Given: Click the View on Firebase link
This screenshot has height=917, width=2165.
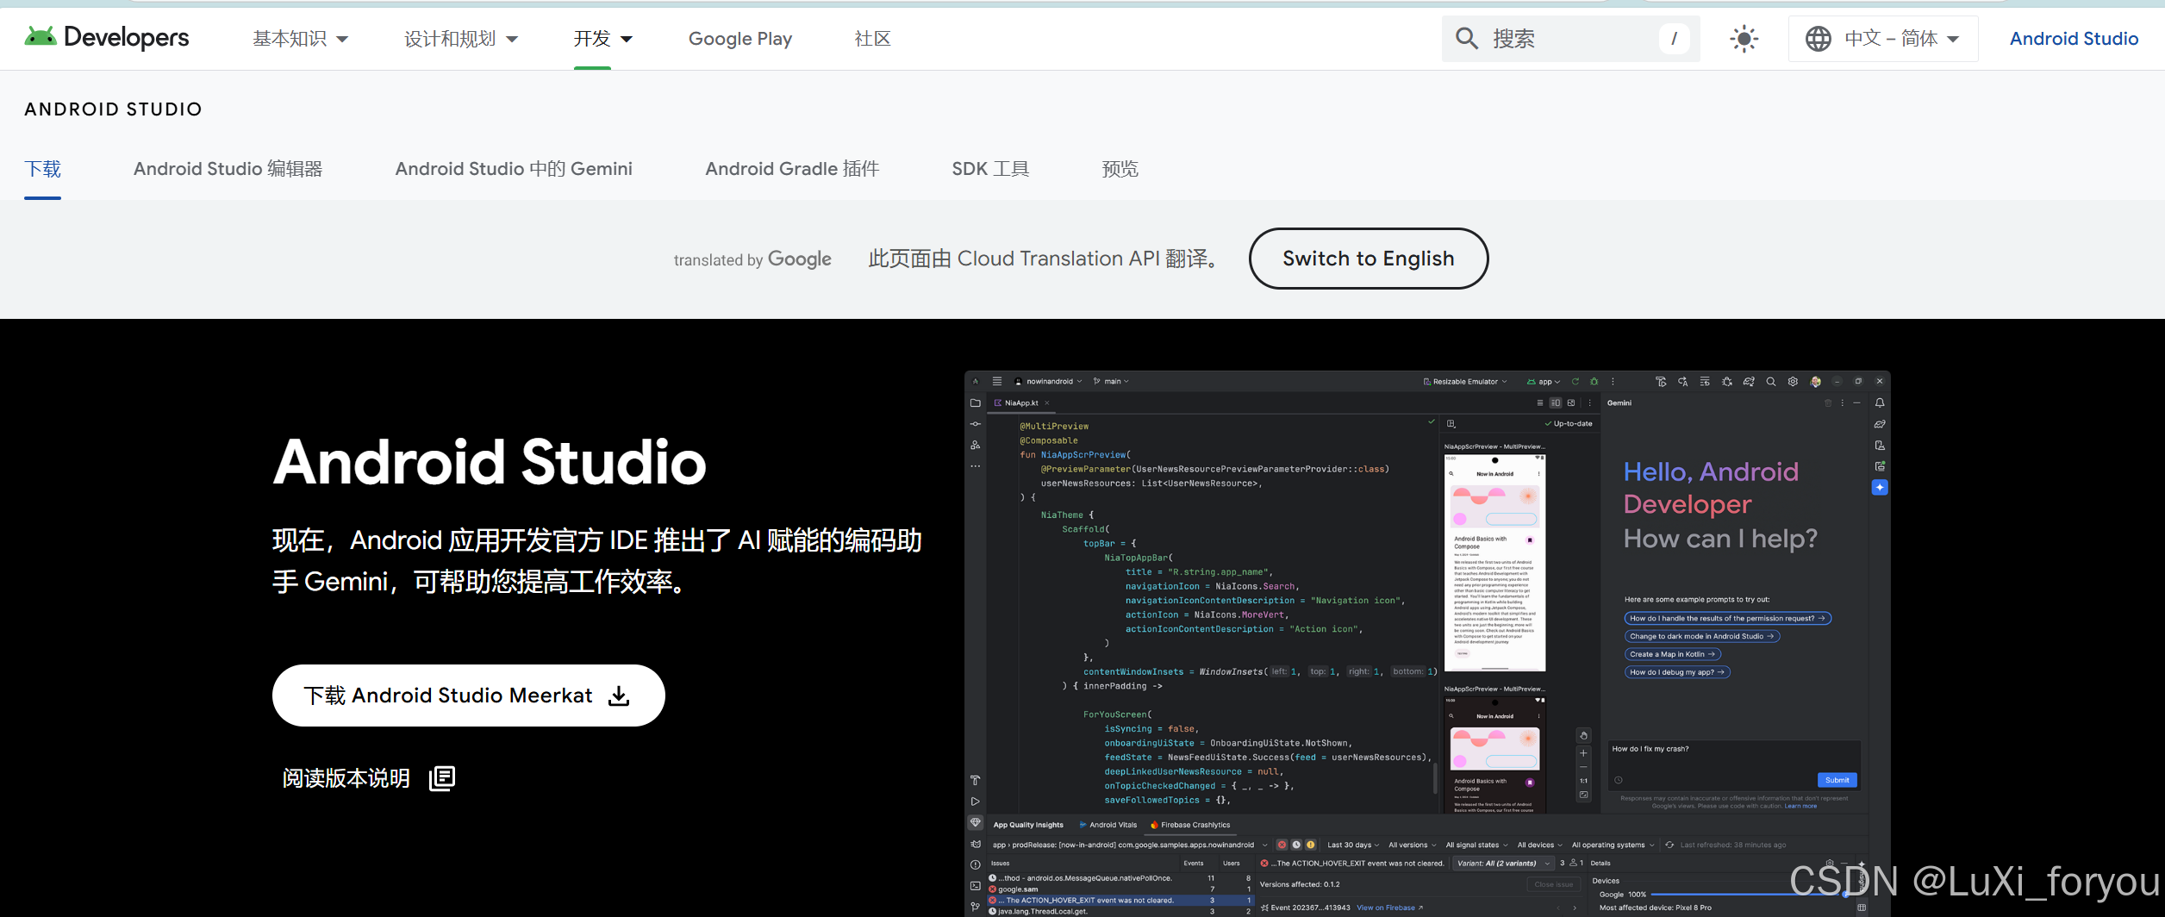Looking at the screenshot, I should pyautogui.click(x=1389, y=908).
